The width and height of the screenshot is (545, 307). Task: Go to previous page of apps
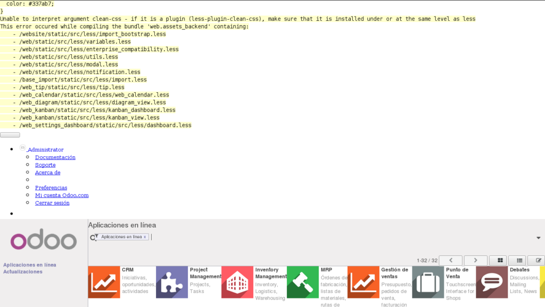pyautogui.click(x=451, y=260)
